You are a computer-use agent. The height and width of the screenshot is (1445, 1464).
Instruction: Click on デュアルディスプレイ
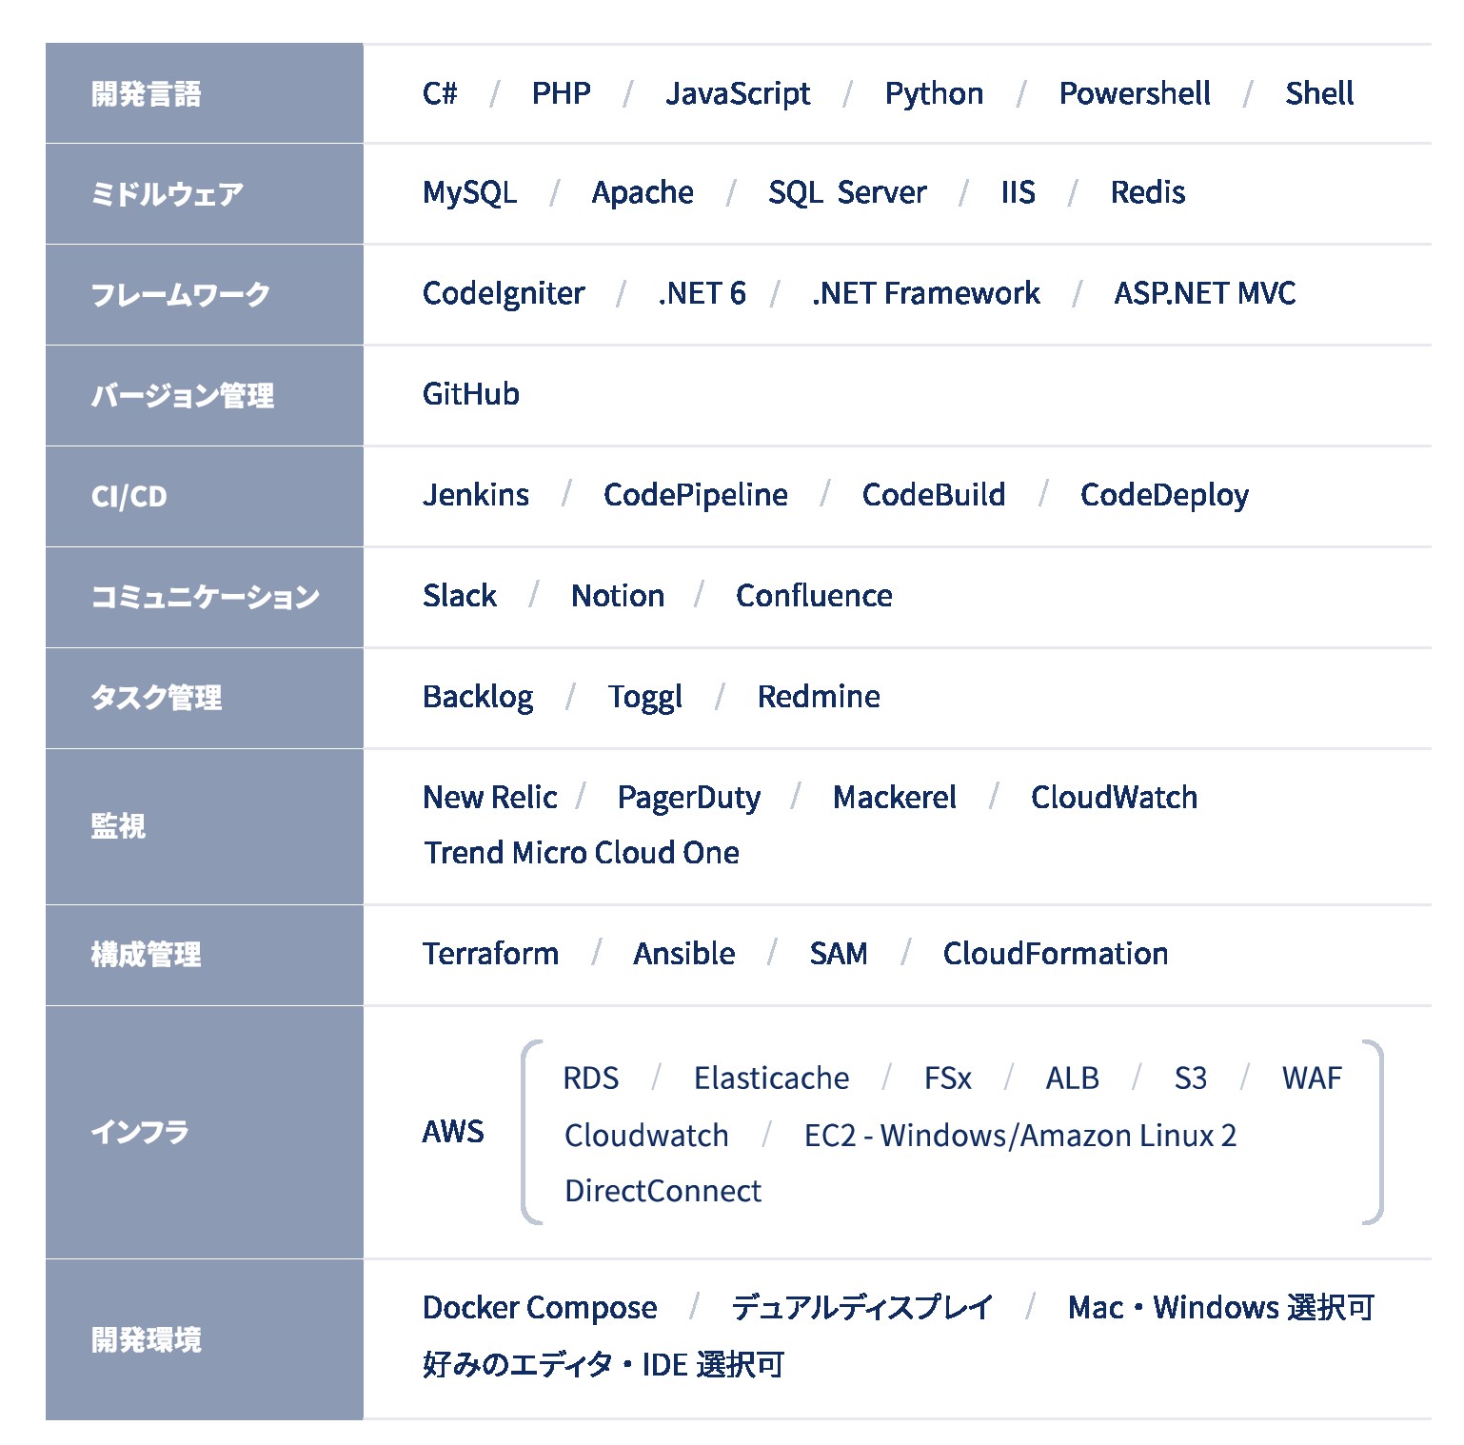[862, 1308]
